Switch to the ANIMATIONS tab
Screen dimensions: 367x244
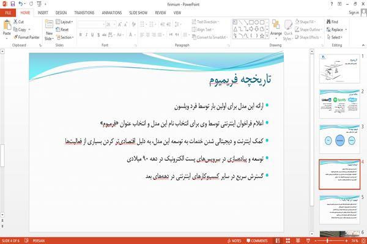click(x=112, y=13)
